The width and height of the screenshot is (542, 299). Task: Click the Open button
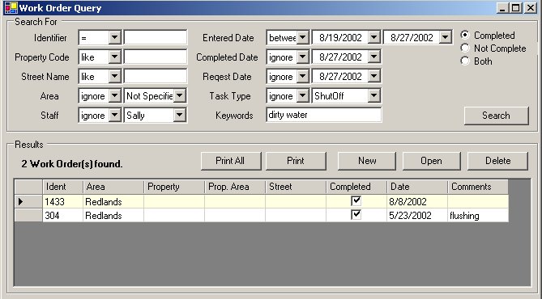[x=431, y=161]
